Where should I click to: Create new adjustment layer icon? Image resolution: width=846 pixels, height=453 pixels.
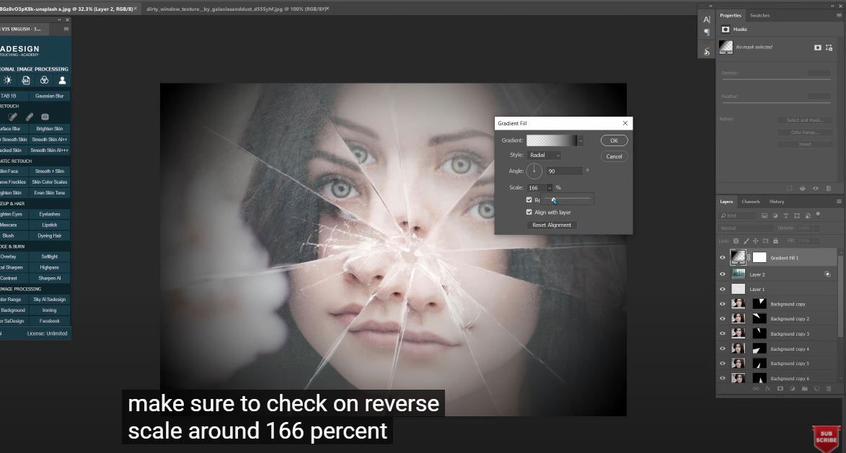pyautogui.click(x=793, y=388)
